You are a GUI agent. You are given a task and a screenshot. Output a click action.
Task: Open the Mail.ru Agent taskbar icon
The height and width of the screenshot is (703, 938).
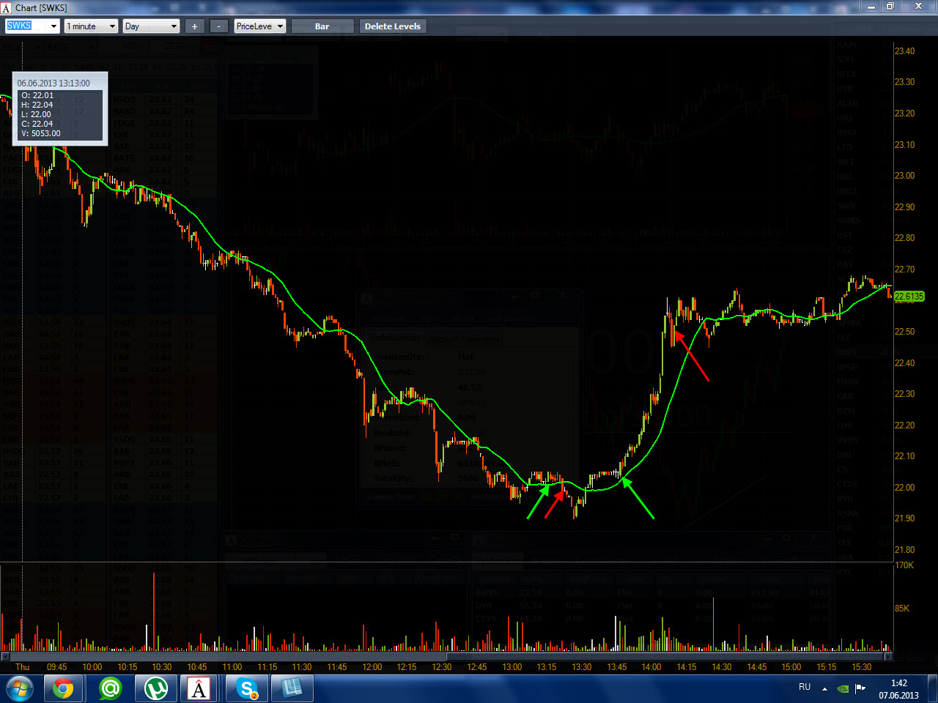coord(110,689)
